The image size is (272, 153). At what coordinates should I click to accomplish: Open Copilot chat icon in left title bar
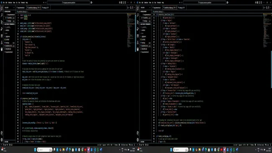click(x=91, y=3)
